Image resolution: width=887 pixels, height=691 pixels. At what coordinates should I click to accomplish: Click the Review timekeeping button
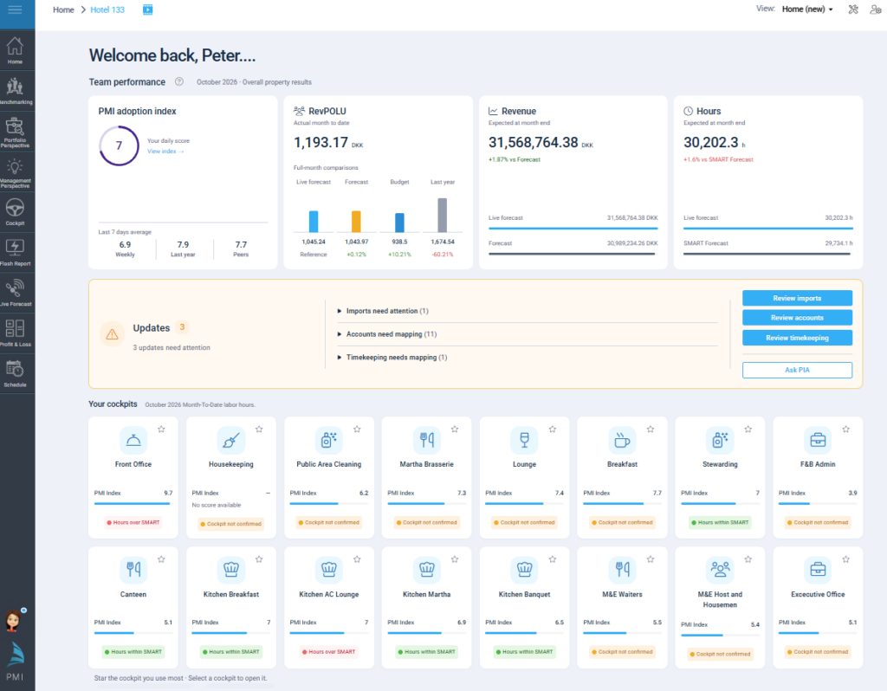[797, 338]
